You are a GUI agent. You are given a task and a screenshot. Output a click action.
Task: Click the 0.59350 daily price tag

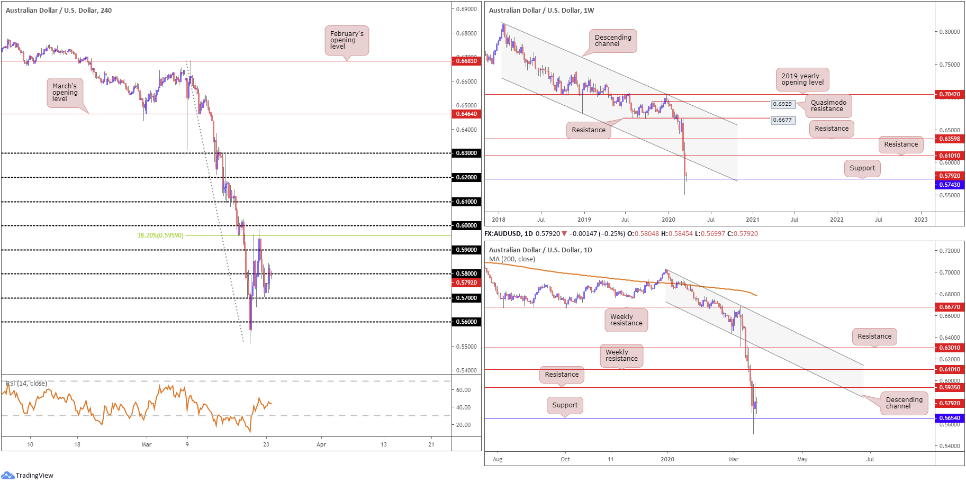[950, 387]
